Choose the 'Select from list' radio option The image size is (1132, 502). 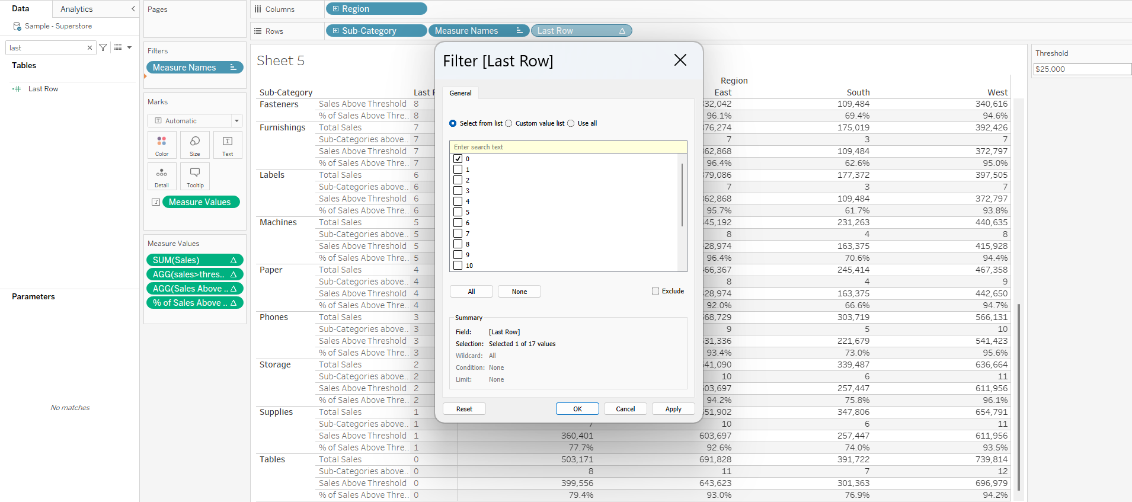(453, 123)
